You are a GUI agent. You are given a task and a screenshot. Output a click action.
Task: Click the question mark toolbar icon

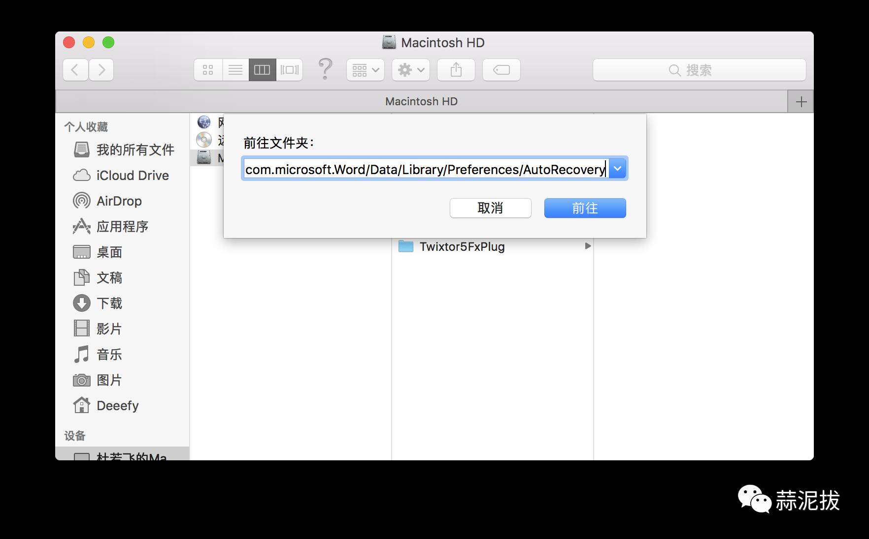[x=325, y=69]
